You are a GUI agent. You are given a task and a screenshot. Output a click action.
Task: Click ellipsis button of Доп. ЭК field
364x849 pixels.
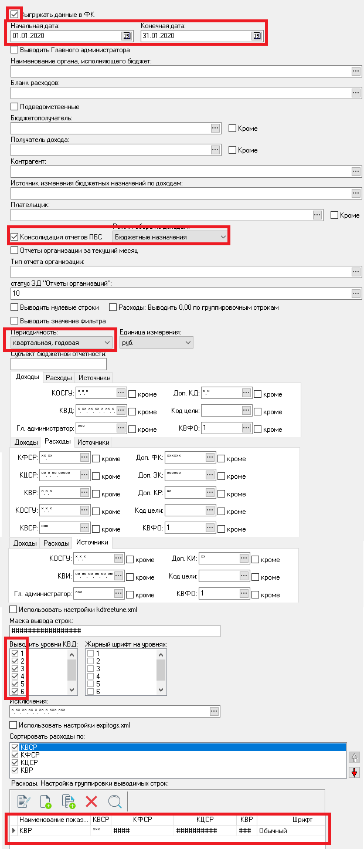pos(210,475)
